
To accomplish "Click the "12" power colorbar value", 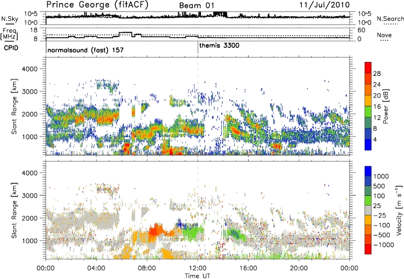I will (377, 118).
